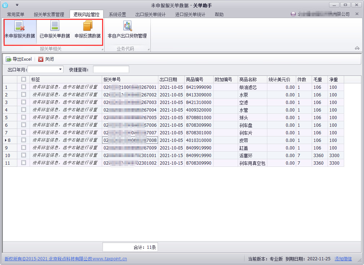Image resolution: width=364 pixels, height=265 pixels.
Task: Select product code 8413309000 cell
Action: pyautogui.click(x=199, y=95)
